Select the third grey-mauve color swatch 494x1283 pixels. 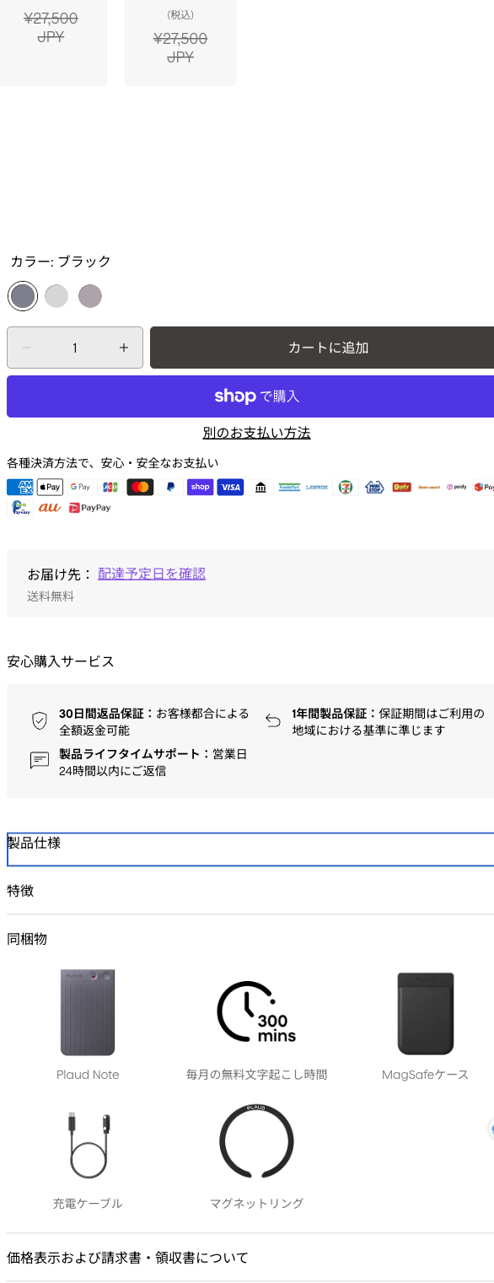[x=90, y=296]
